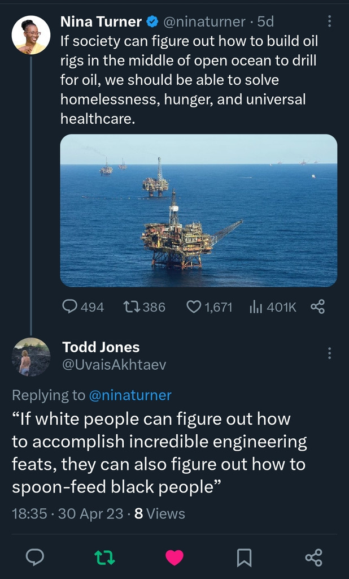Go to @UvaisAkhtaev handle profile
Screen dimensions: 349x579
pos(114,365)
